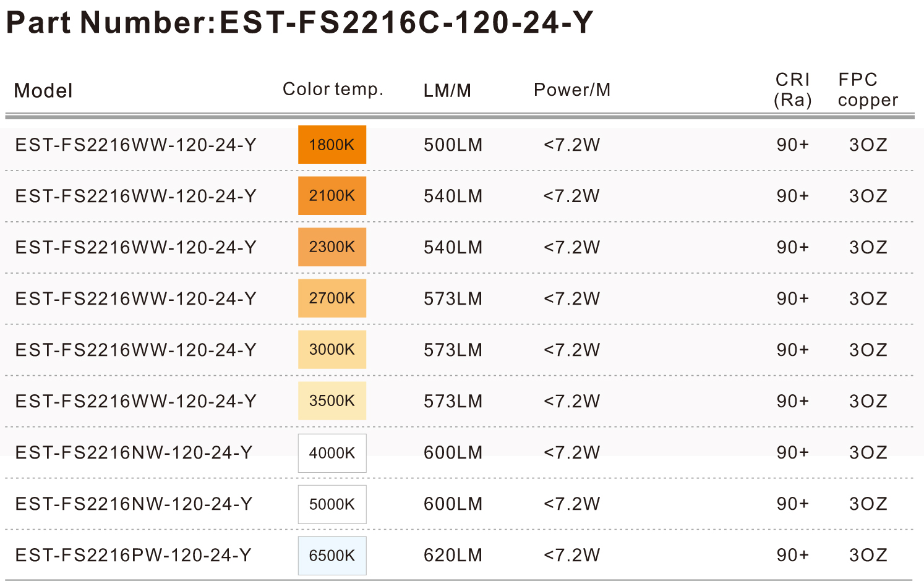Click the 4000K white swatch
Image resolution: width=924 pixels, height=584 pixels.
(x=332, y=453)
